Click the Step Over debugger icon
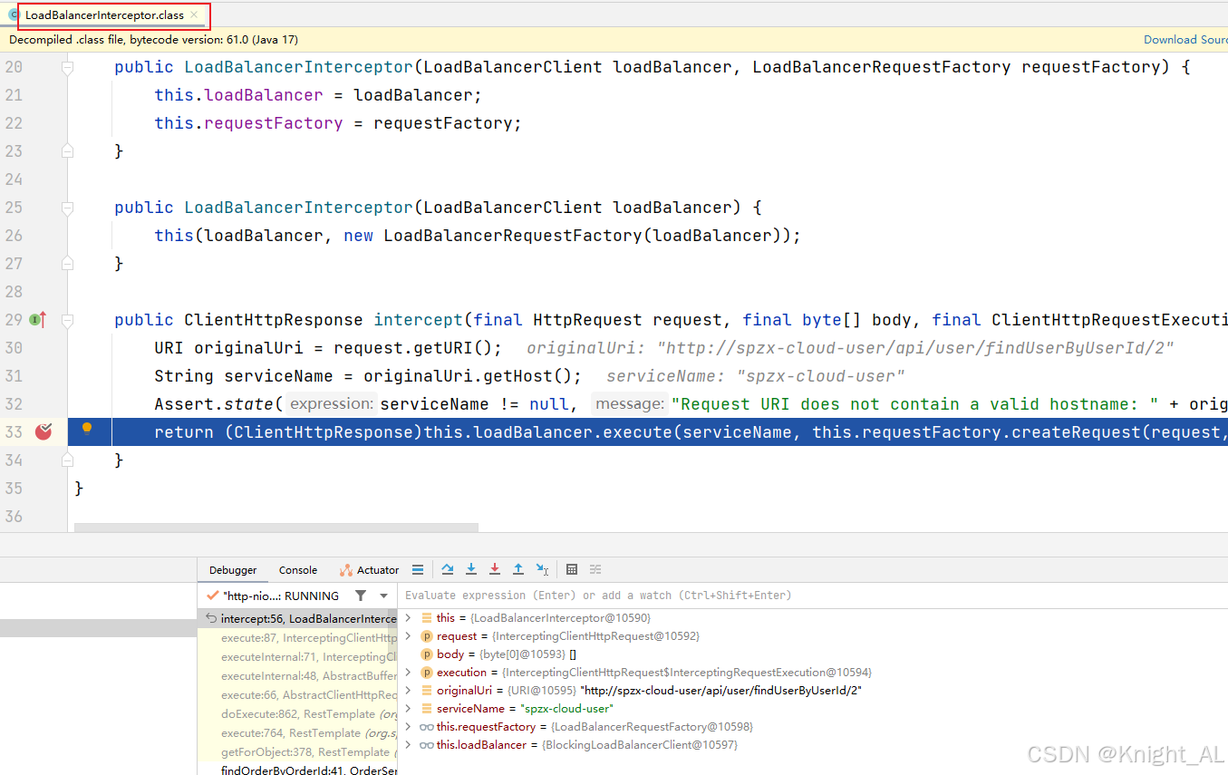 click(448, 569)
